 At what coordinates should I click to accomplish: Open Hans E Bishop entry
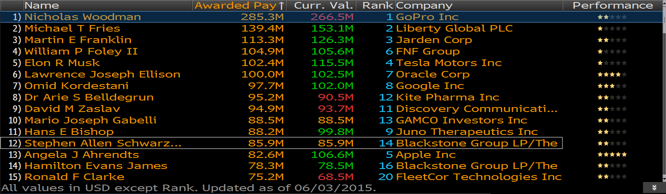(69, 132)
